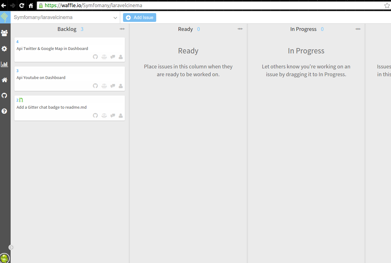Image resolution: width=391 pixels, height=263 pixels.
Task: Open comments on Api Twitter card
Action: point(113,57)
